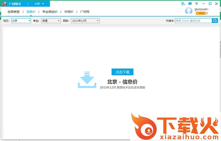This screenshot has width=221, height=141.
Task: Open the 北京 city switcher in title bar
Action: (39, 4)
